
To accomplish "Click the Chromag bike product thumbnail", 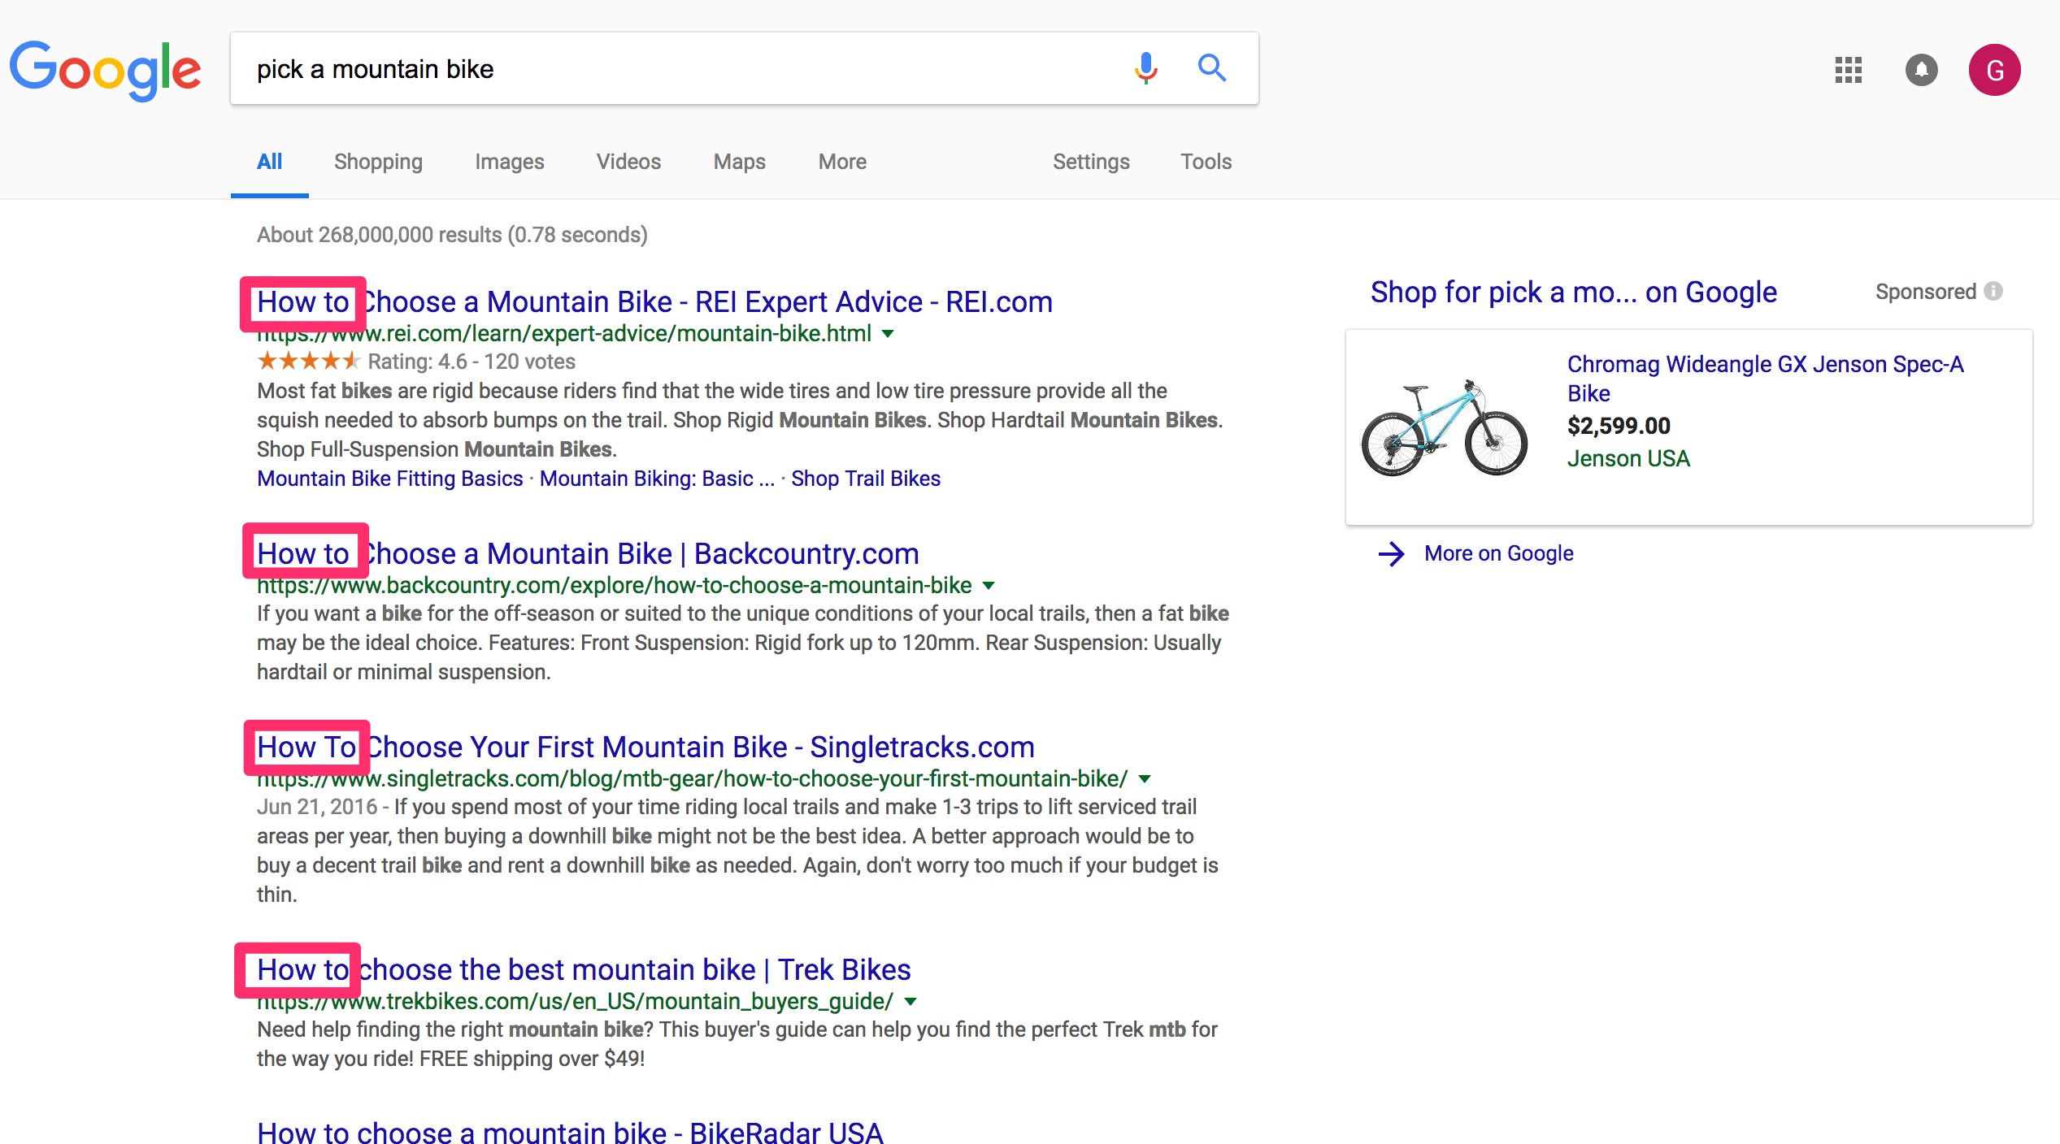I will [x=1445, y=428].
